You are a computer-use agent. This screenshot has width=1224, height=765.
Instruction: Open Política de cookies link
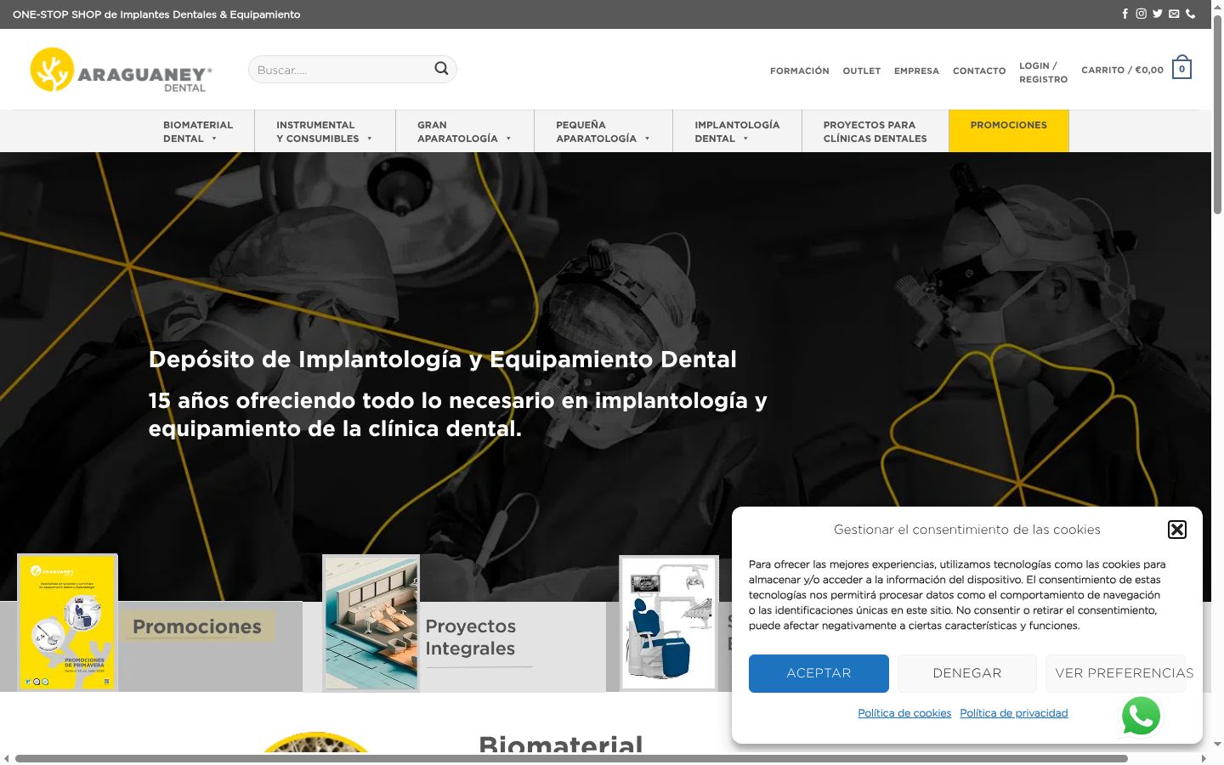(904, 713)
